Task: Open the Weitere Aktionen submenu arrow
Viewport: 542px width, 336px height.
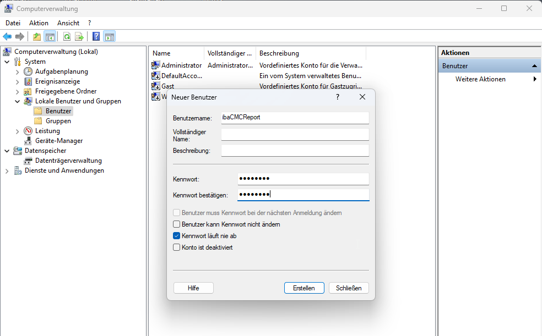Action: [x=535, y=79]
